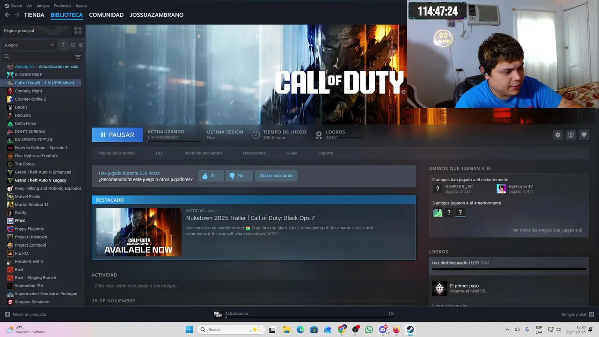The image size is (599, 337).
Task: Click the activity post input field
Action: (253, 286)
